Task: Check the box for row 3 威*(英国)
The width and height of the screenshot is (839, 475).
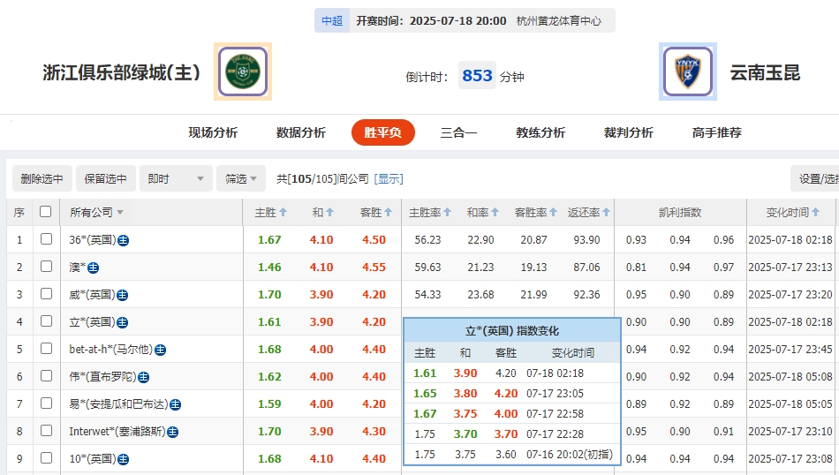Action: [46, 294]
